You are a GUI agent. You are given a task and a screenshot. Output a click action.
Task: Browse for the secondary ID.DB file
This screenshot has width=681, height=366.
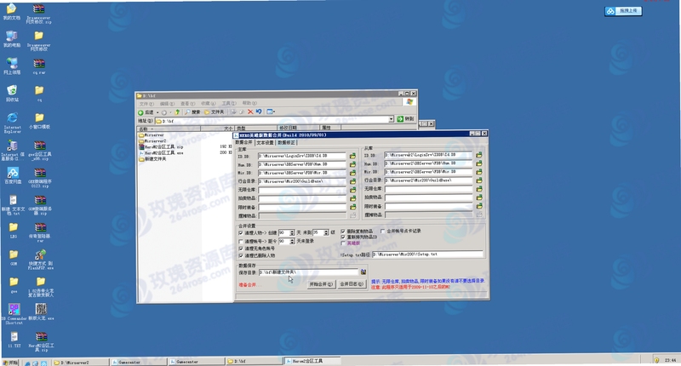(479, 155)
